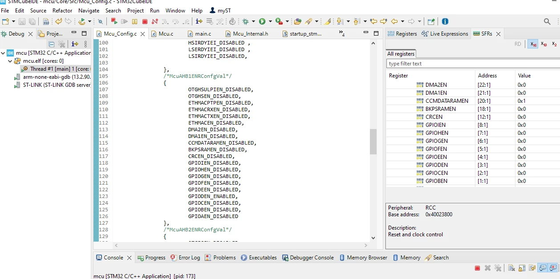Open the Refactor menu
Screen dimensions: 560x279
point(62,10)
